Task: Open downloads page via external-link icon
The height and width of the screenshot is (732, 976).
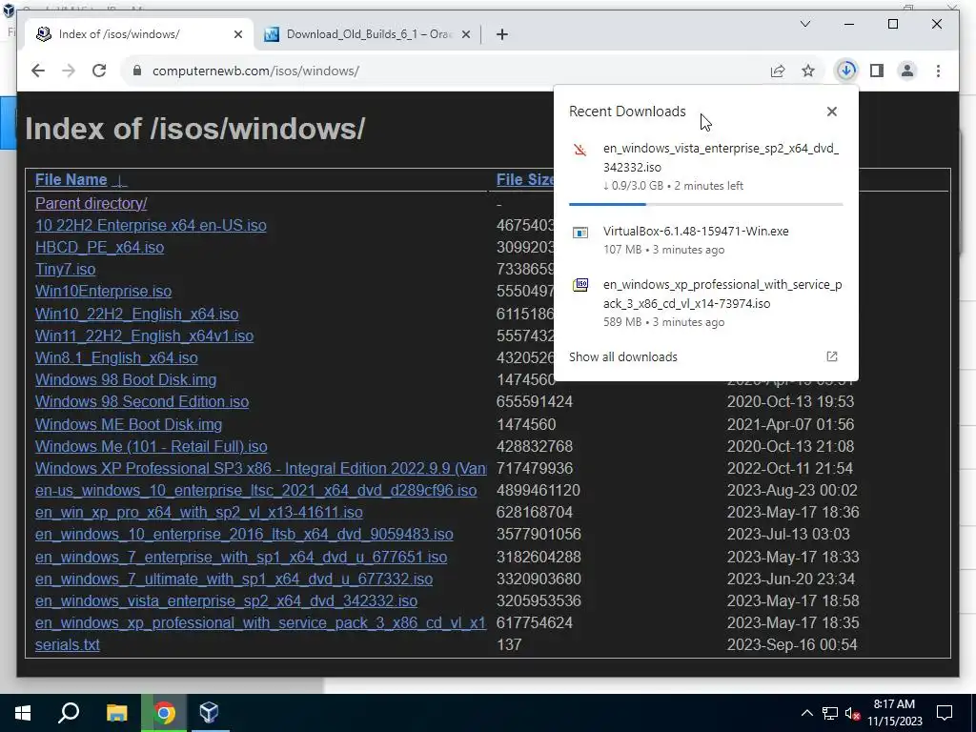Action: click(831, 356)
